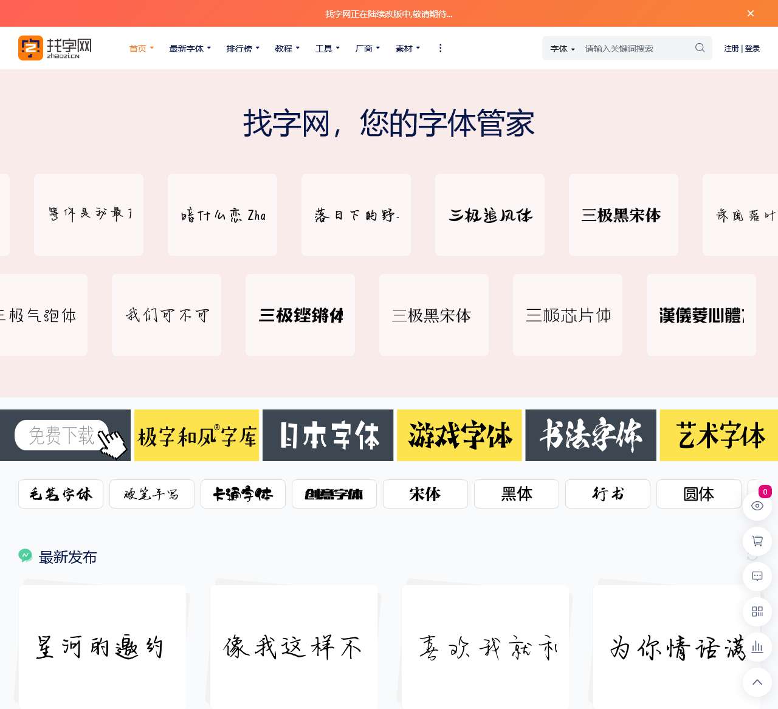The image size is (778, 709).
Task: Select the 三极追风体 font card
Action: [490, 215]
